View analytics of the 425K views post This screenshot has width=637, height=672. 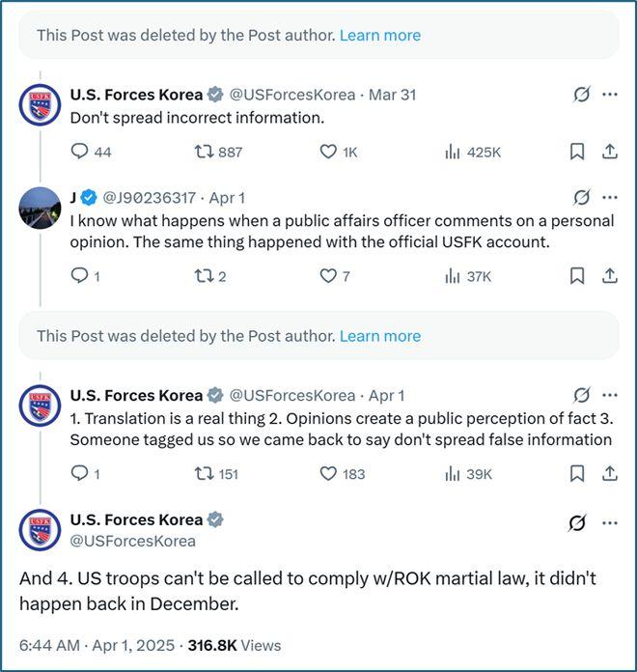(x=452, y=152)
